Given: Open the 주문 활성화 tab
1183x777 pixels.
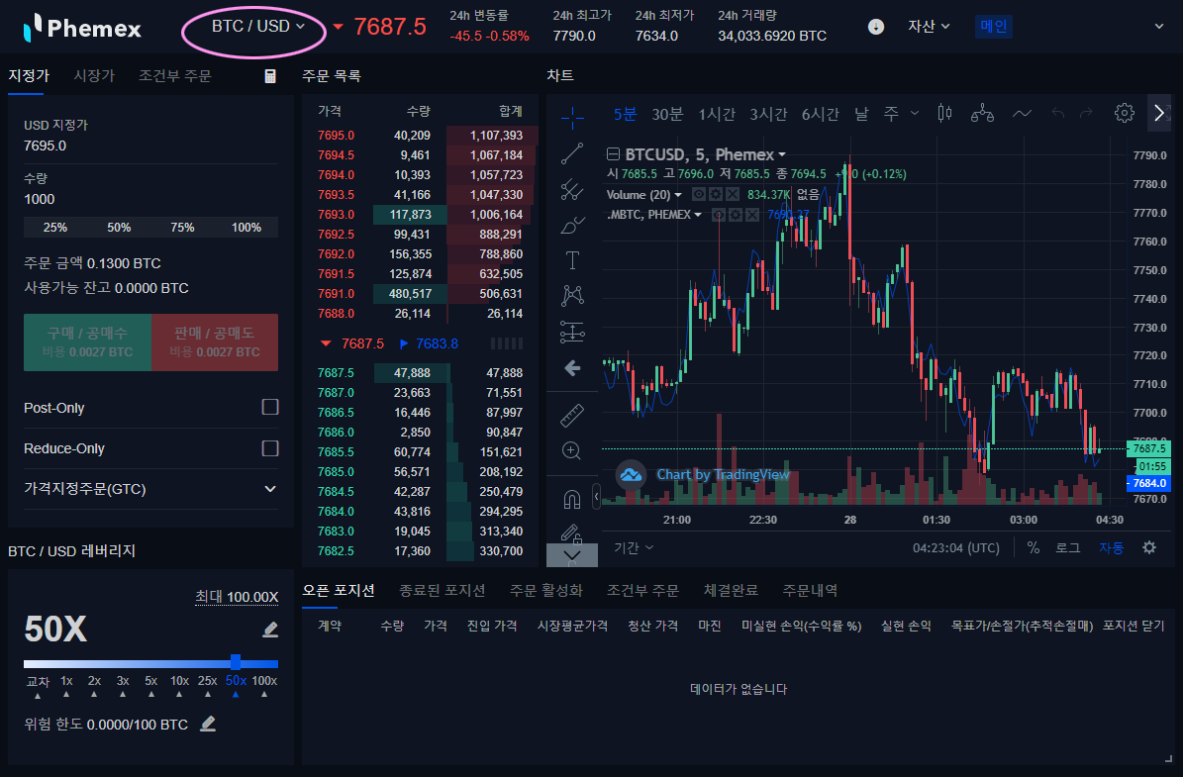Looking at the screenshot, I should tap(546, 590).
